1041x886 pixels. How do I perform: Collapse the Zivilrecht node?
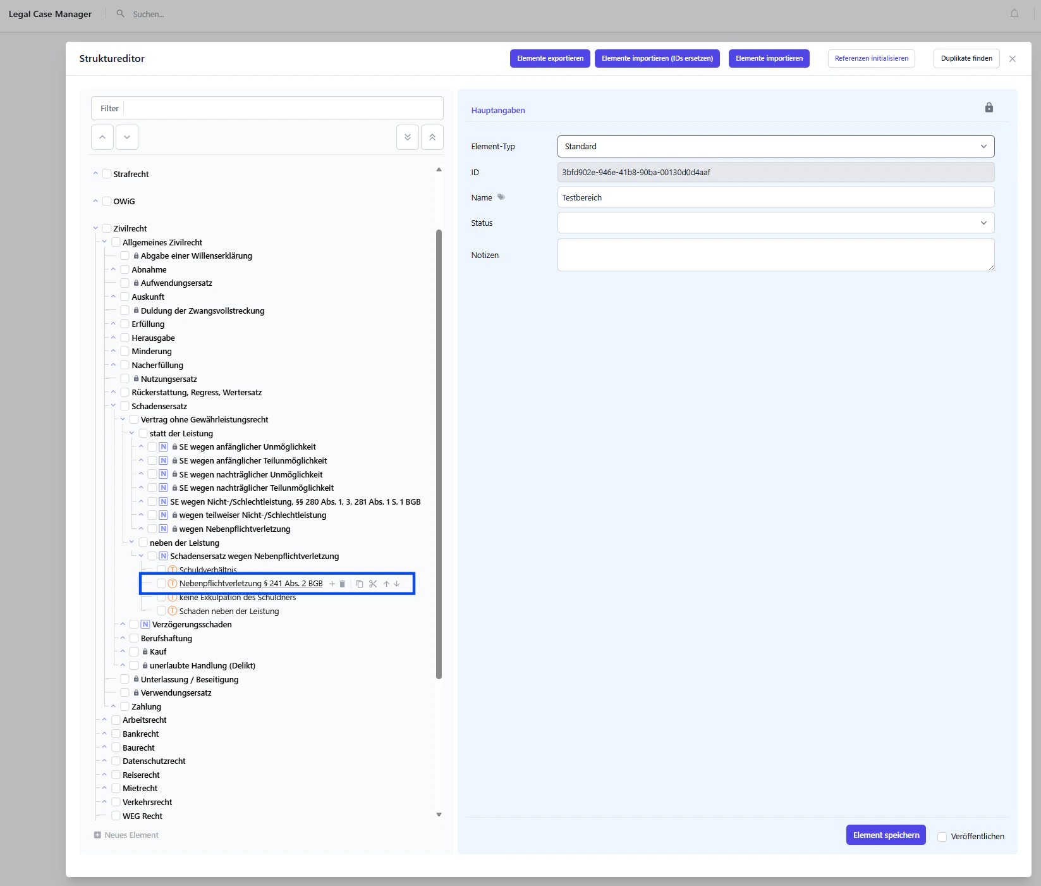95,228
